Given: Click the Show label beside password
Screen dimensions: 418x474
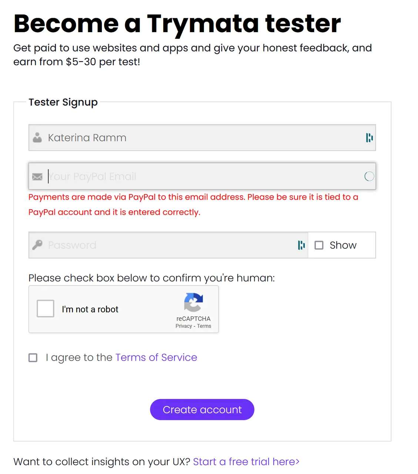Looking at the screenshot, I should (x=343, y=245).
